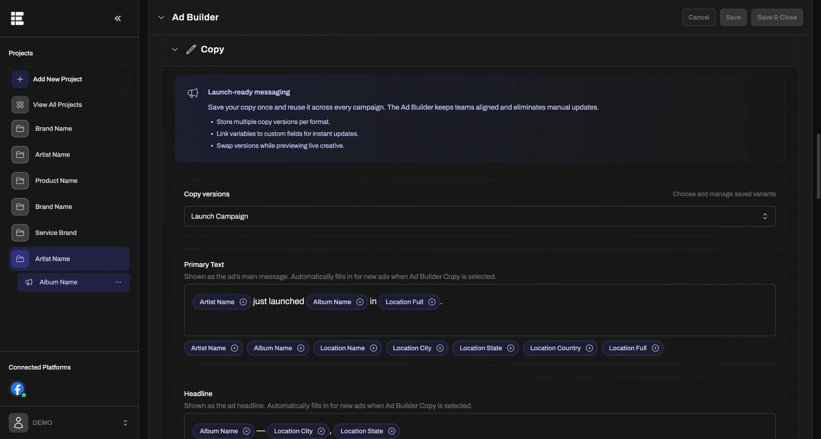
Task: Click the pencil icon beside Copy
Action: (x=191, y=49)
